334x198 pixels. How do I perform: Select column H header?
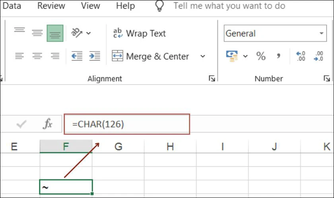coord(170,147)
